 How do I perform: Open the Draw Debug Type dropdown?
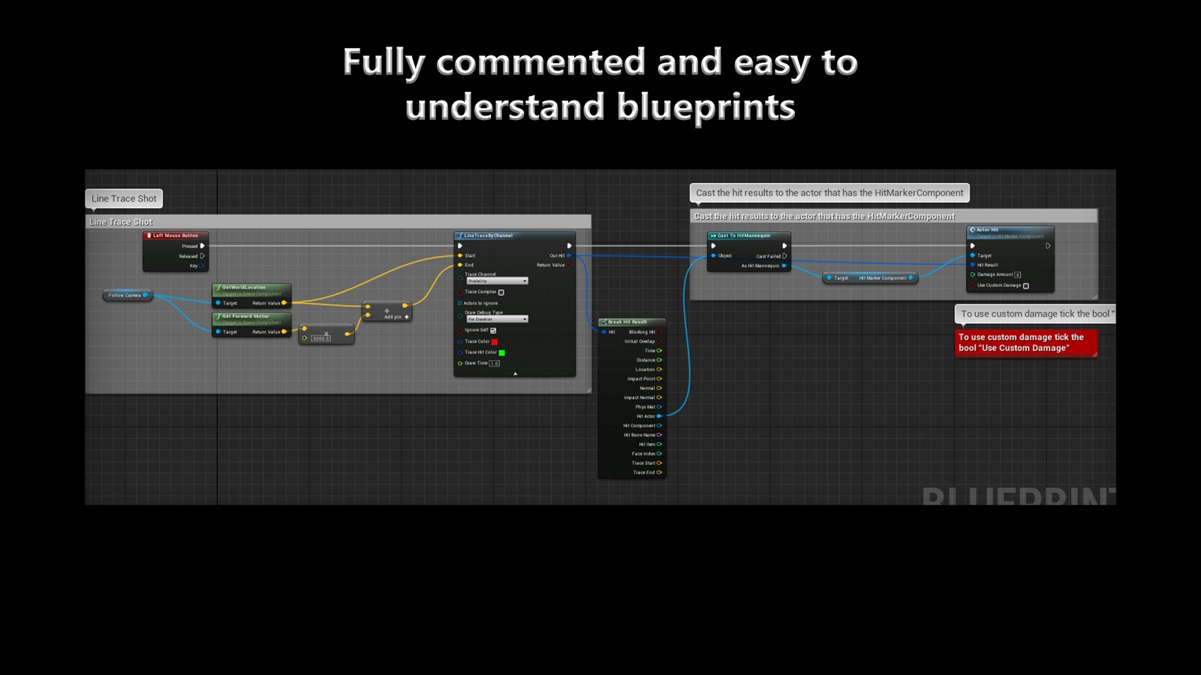497,319
